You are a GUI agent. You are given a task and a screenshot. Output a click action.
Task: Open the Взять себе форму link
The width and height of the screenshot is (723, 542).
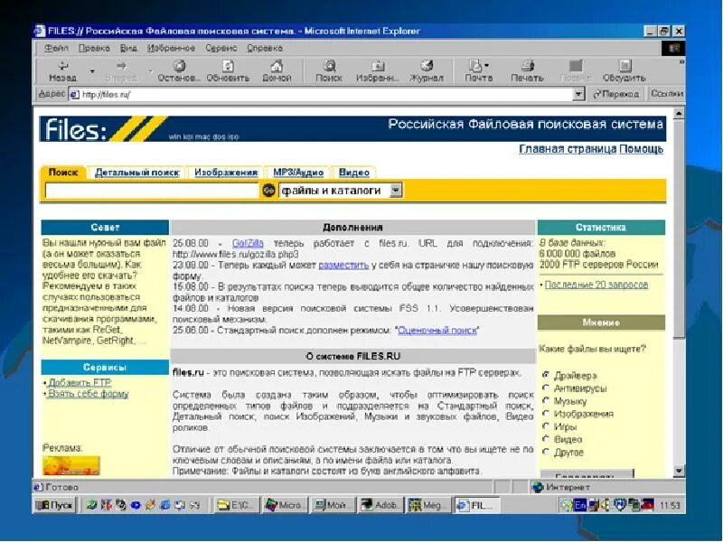pos(88,394)
